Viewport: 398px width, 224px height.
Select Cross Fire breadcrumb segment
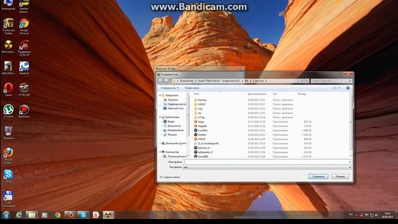point(258,81)
